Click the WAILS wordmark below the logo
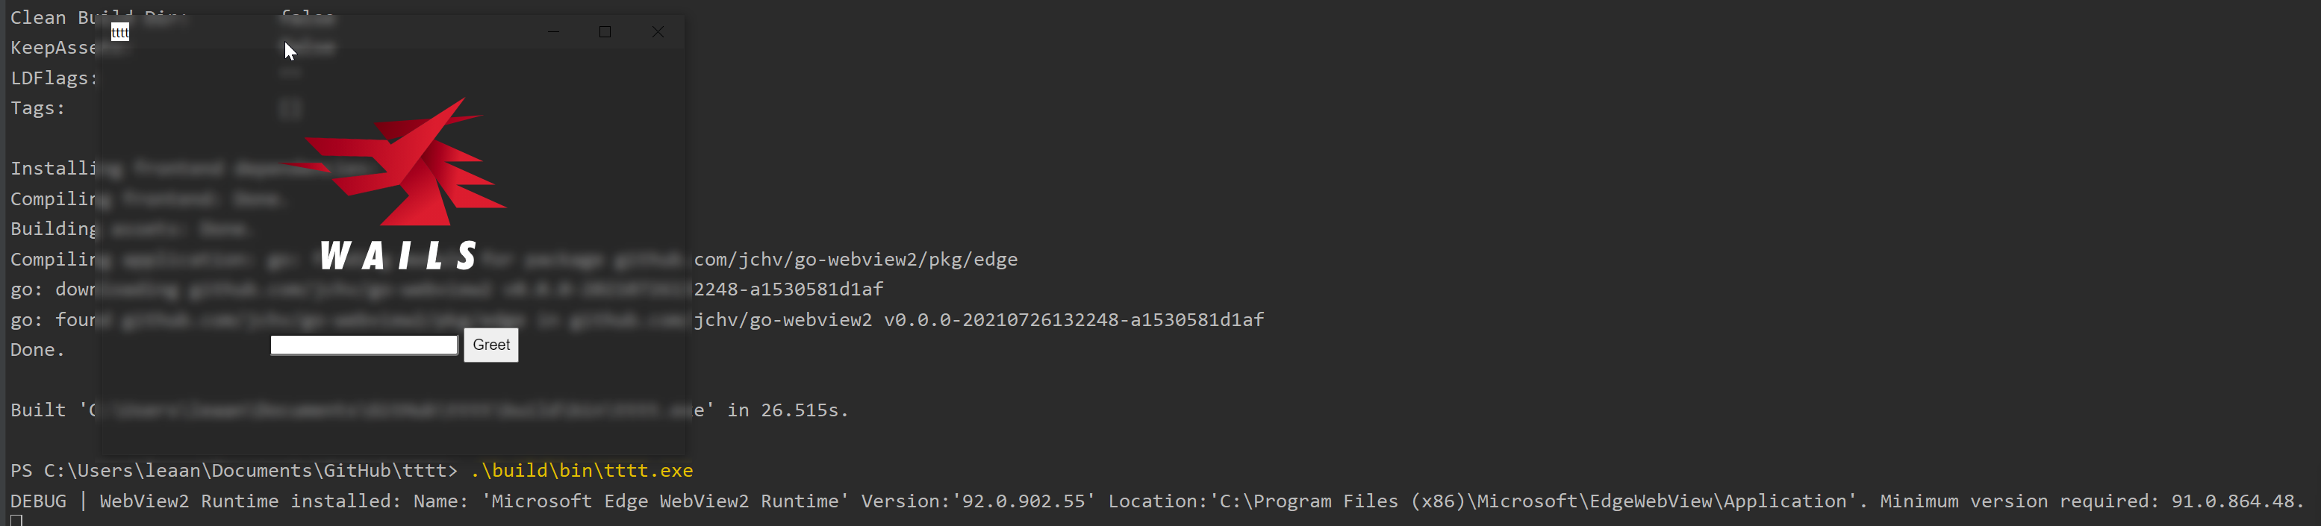The width and height of the screenshot is (2321, 526). pyautogui.click(x=401, y=257)
